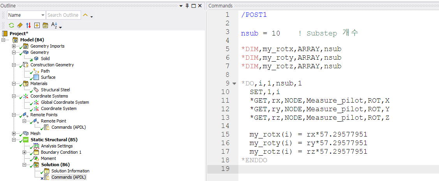
Task: Select Commands (APDL) under Remote Point
Action: 69,127
